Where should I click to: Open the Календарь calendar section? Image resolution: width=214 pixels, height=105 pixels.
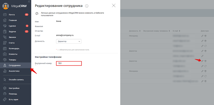click(14, 48)
